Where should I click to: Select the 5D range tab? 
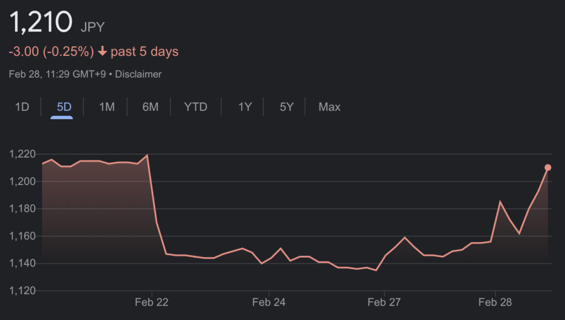click(65, 107)
